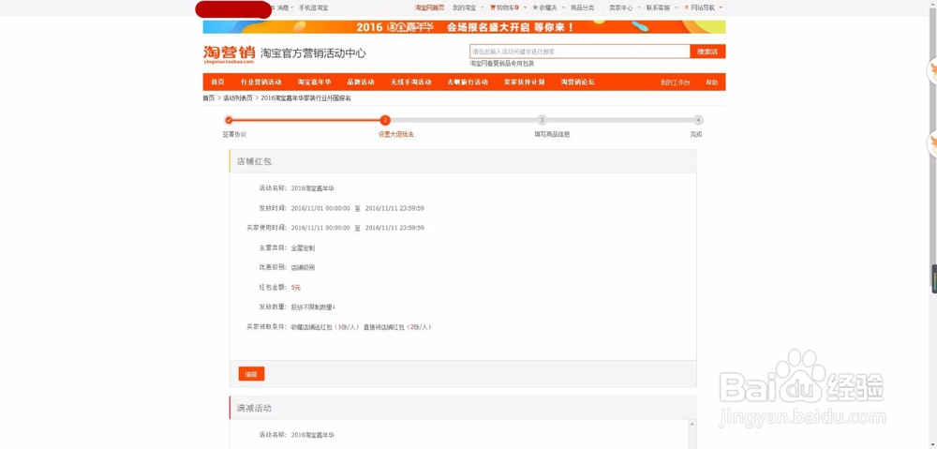937x449 pixels.
Task: Click the 2016淘宝嘉年华家装行业外围报名 breadcrumb text
Action: point(306,98)
